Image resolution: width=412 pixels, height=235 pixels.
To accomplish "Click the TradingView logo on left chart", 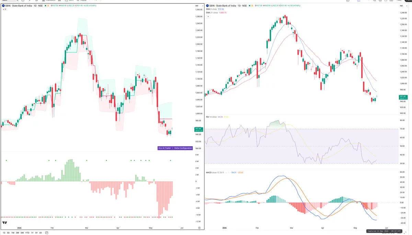I will tap(4, 223).
